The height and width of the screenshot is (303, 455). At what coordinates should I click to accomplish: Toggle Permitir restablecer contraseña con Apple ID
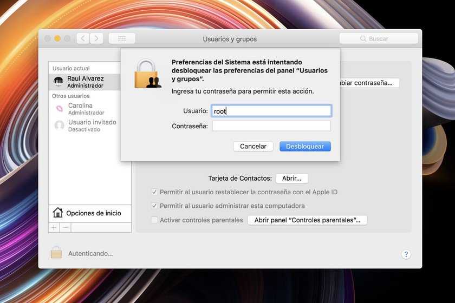[154, 192]
